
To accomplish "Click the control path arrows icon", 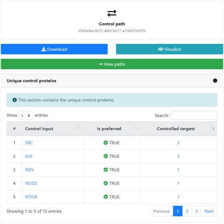I will point(112,13).
